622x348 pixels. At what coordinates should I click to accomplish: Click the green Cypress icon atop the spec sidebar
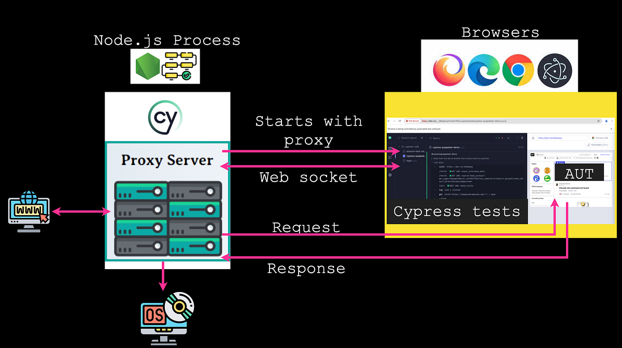390,138
